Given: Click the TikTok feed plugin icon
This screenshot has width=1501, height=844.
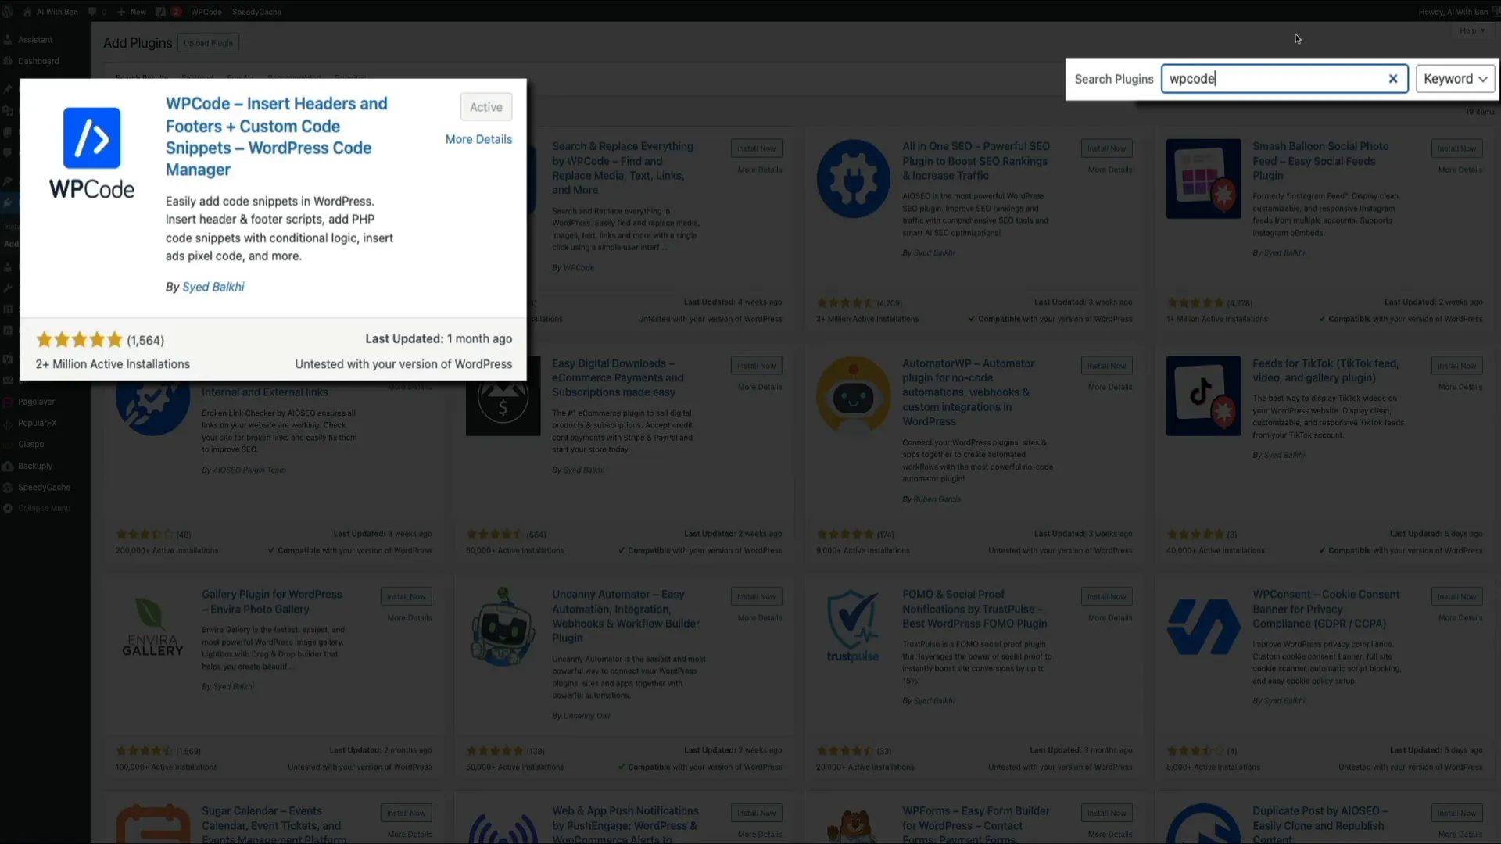Looking at the screenshot, I should tap(1204, 396).
